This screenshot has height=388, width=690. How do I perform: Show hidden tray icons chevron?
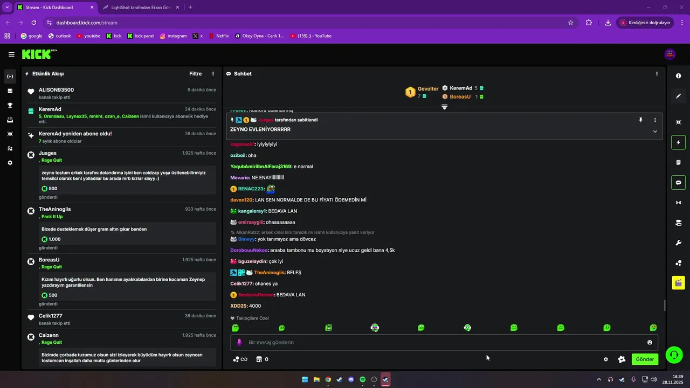(x=598, y=379)
